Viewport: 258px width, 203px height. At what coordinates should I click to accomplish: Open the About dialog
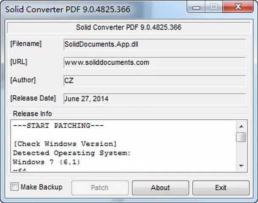[161, 188]
